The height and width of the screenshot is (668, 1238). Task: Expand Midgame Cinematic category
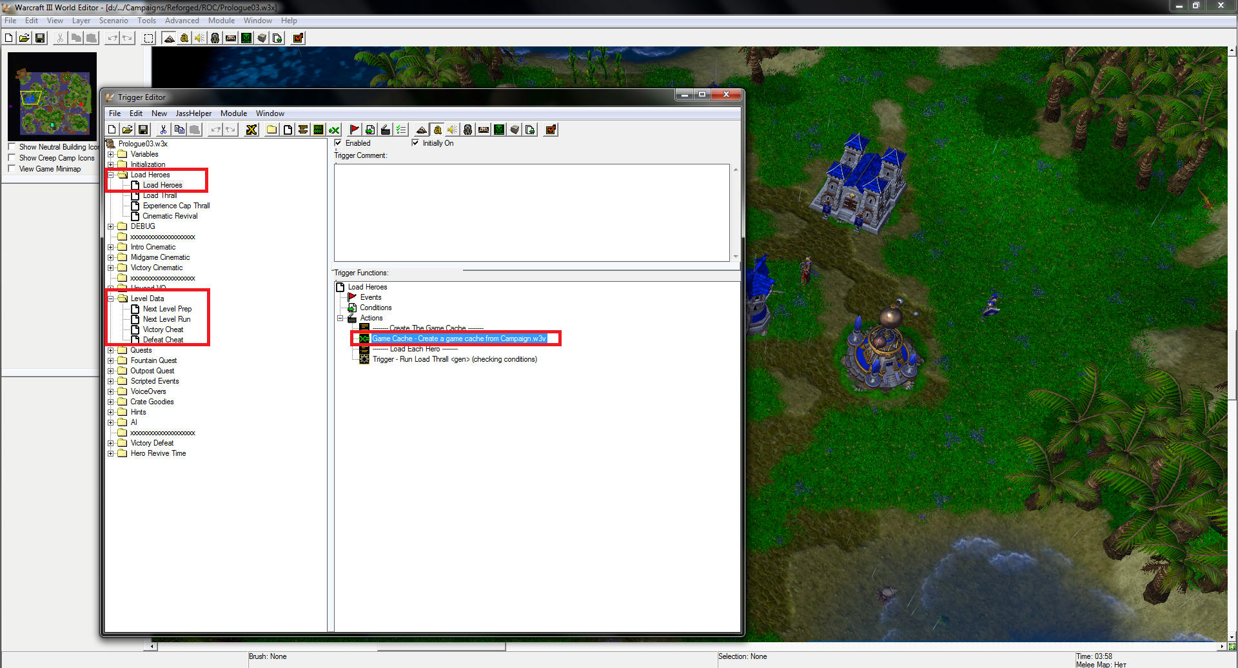pyautogui.click(x=111, y=257)
